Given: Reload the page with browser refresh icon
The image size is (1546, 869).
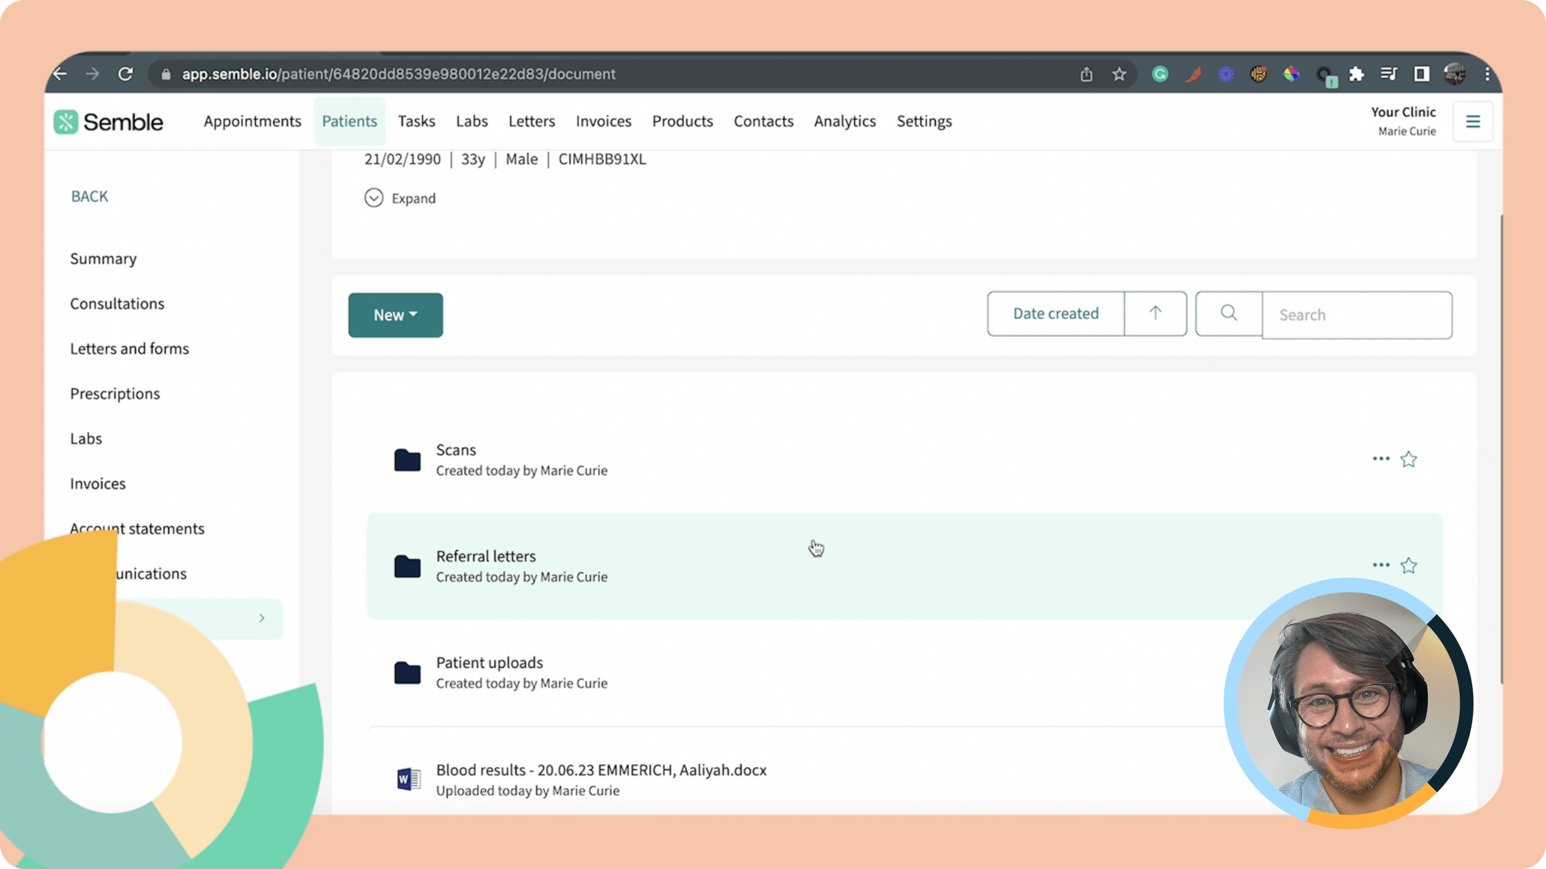Looking at the screenshot, I should tap(126, 74).
